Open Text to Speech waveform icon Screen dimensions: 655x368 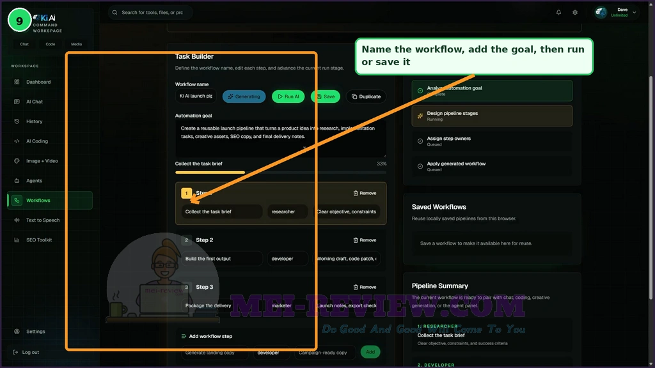(x=17, y=220)
